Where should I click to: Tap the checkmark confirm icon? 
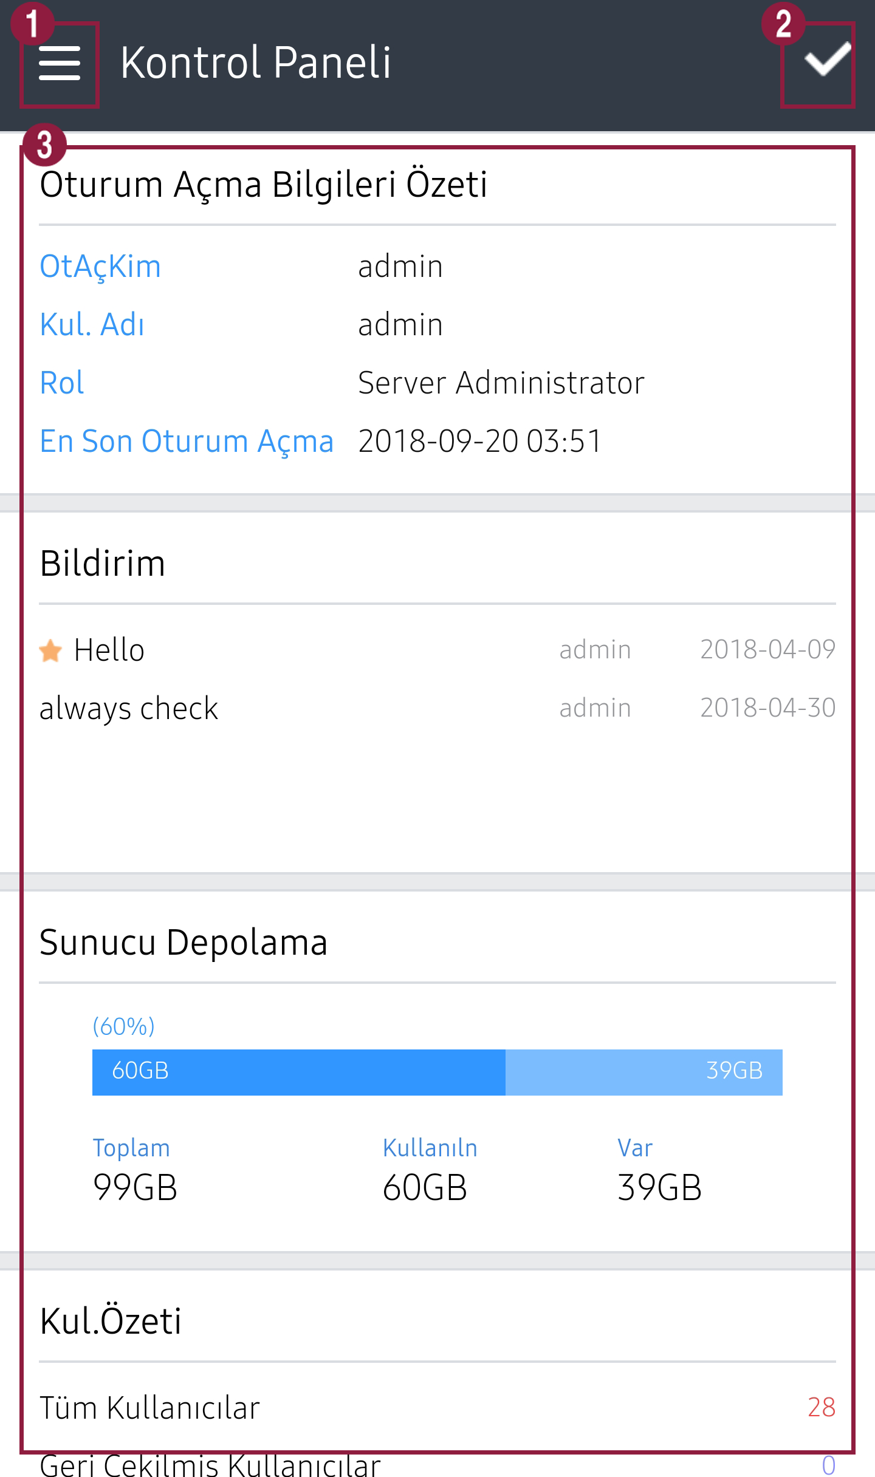(826, 60)
